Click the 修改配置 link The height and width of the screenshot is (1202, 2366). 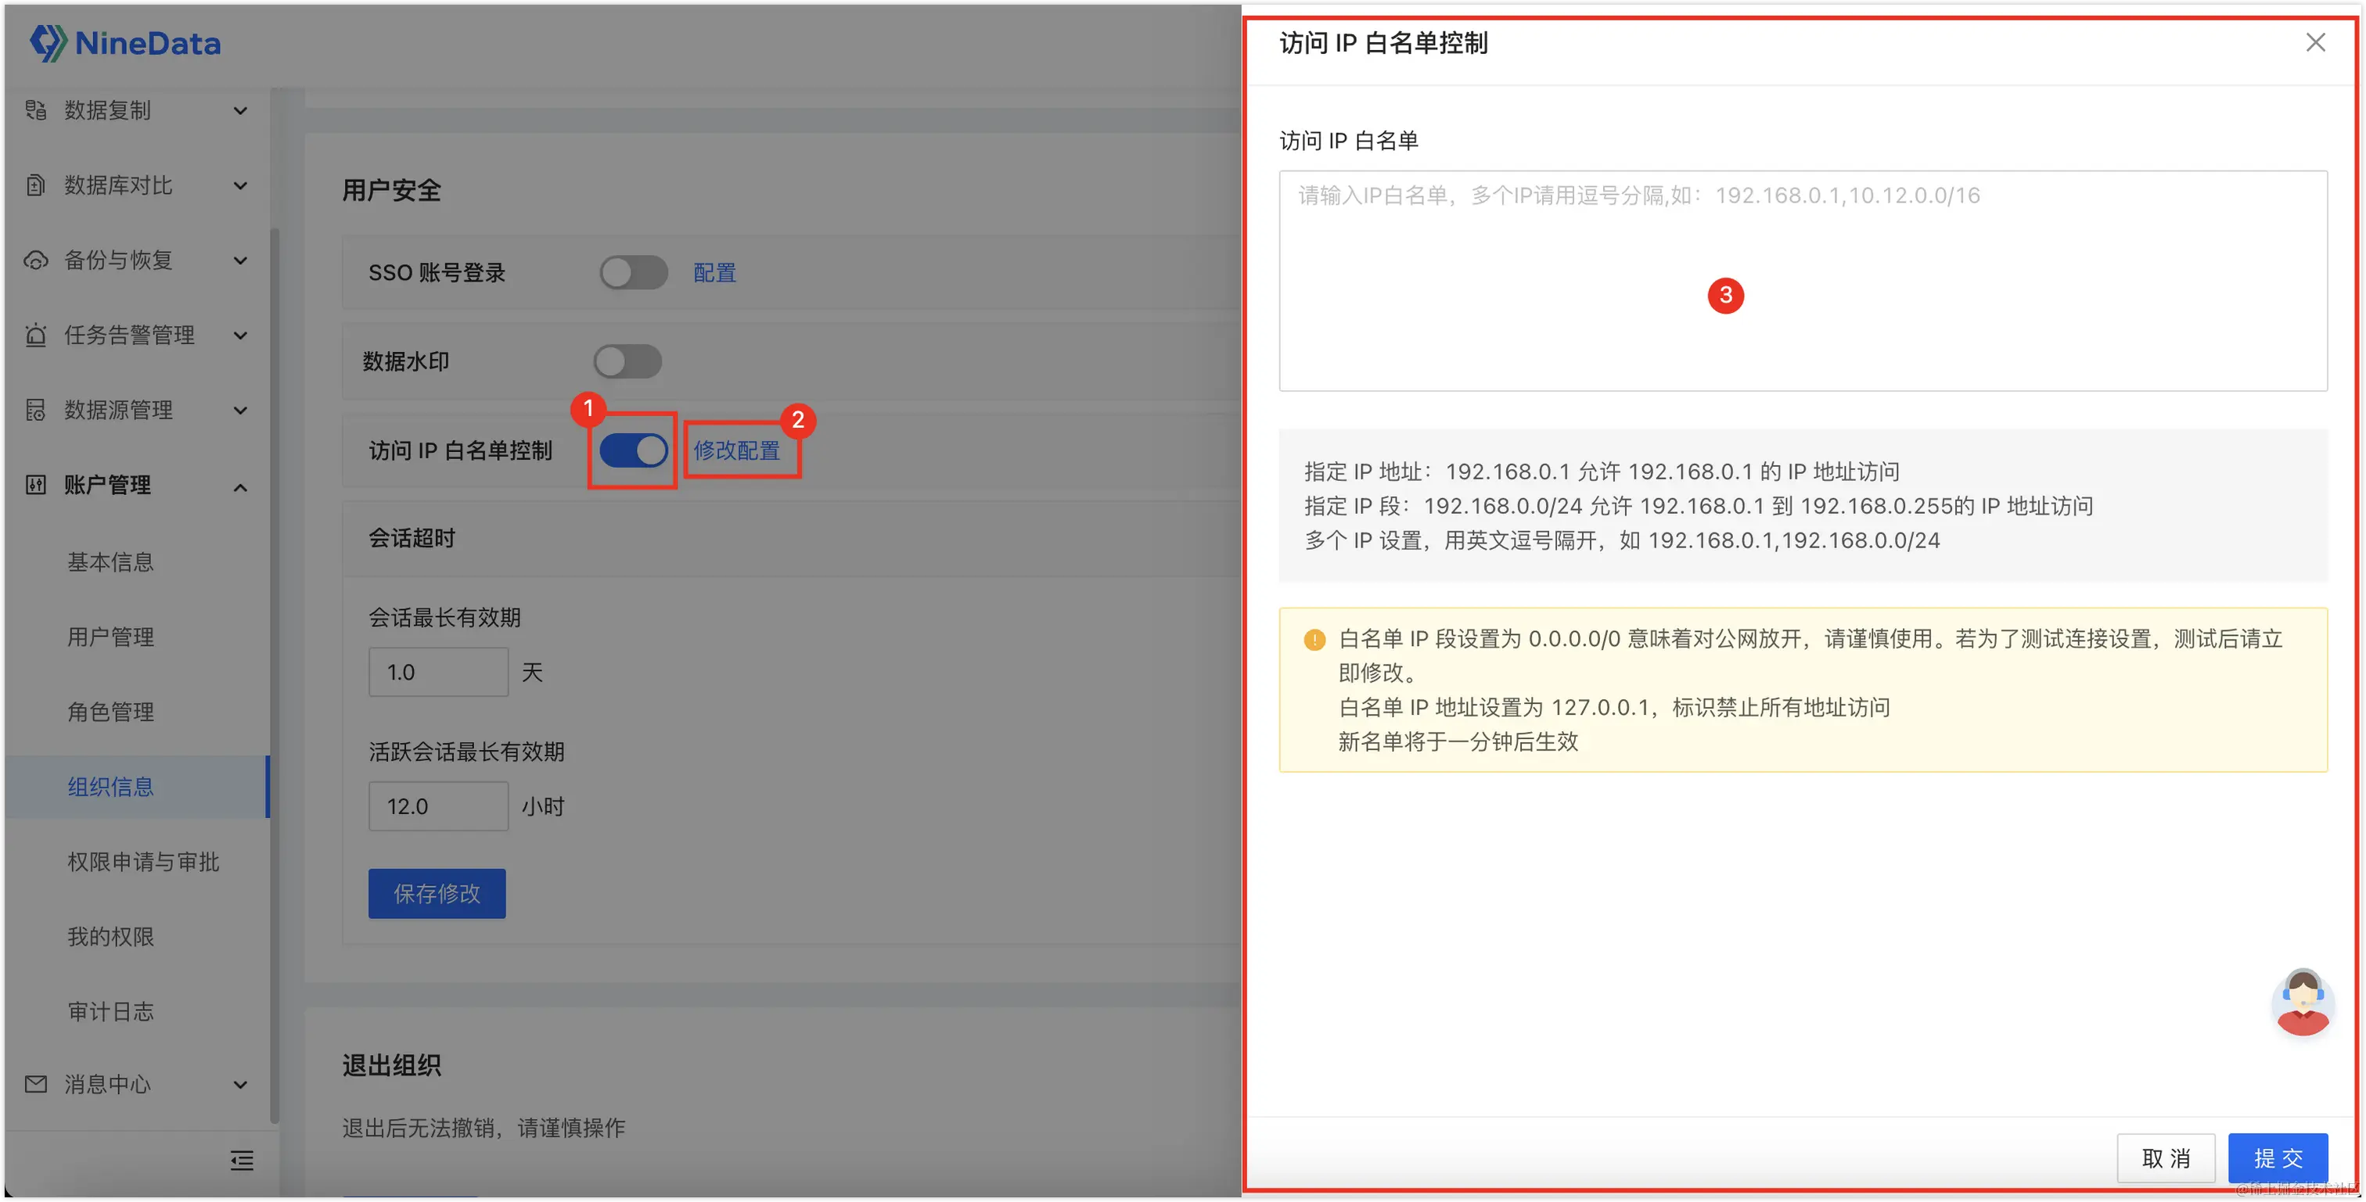[x=736, y=451]
